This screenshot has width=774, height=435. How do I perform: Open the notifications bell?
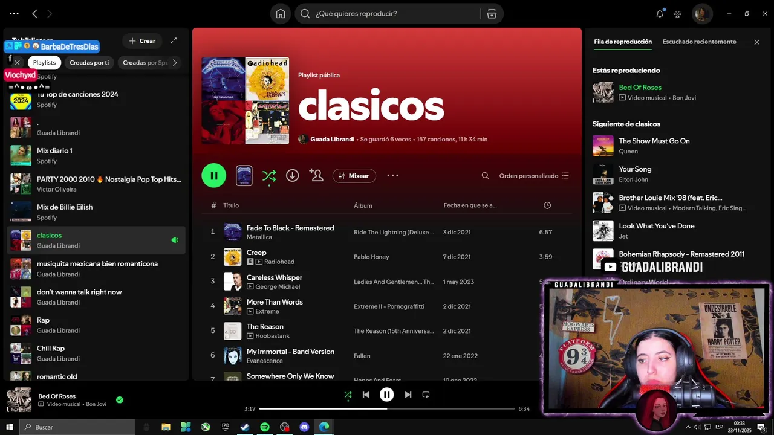click(x=660, y=14)
